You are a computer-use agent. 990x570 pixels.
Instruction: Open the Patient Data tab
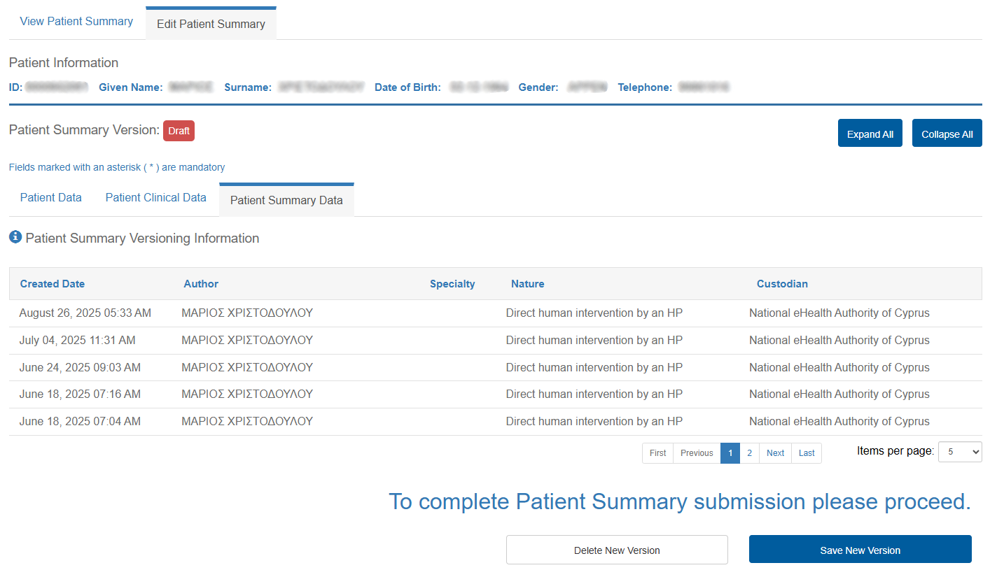[51, 198]
